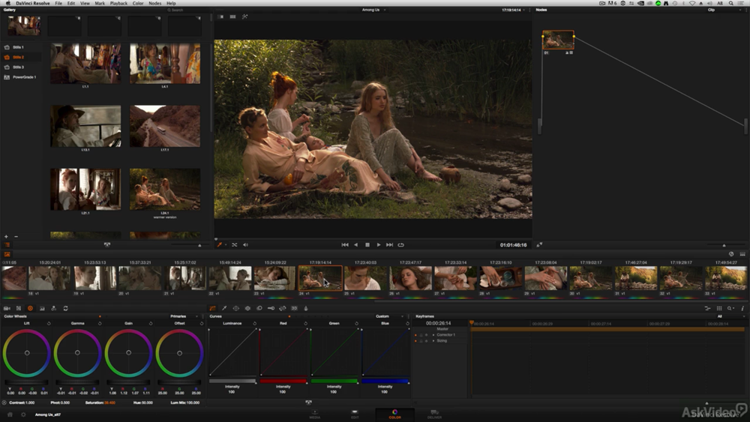Click the highlight wand viewer icon
The height and width of the screenshot is (422, 750).
pyautogui.click(x=244, y=16)
